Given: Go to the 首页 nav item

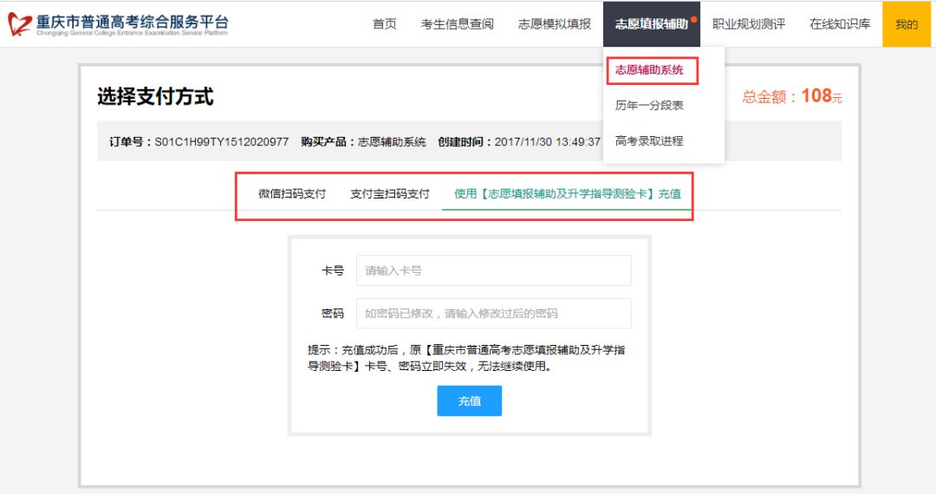Looking at the screenshot, I should point(384,24).
